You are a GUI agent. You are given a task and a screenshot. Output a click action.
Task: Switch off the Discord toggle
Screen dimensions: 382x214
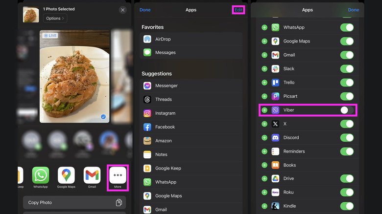(x=347, y=138)
